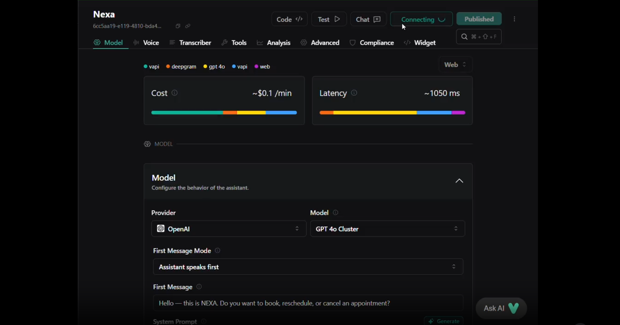
Task: Collapse the Model section with chevron
Action: tap(459, 181)
